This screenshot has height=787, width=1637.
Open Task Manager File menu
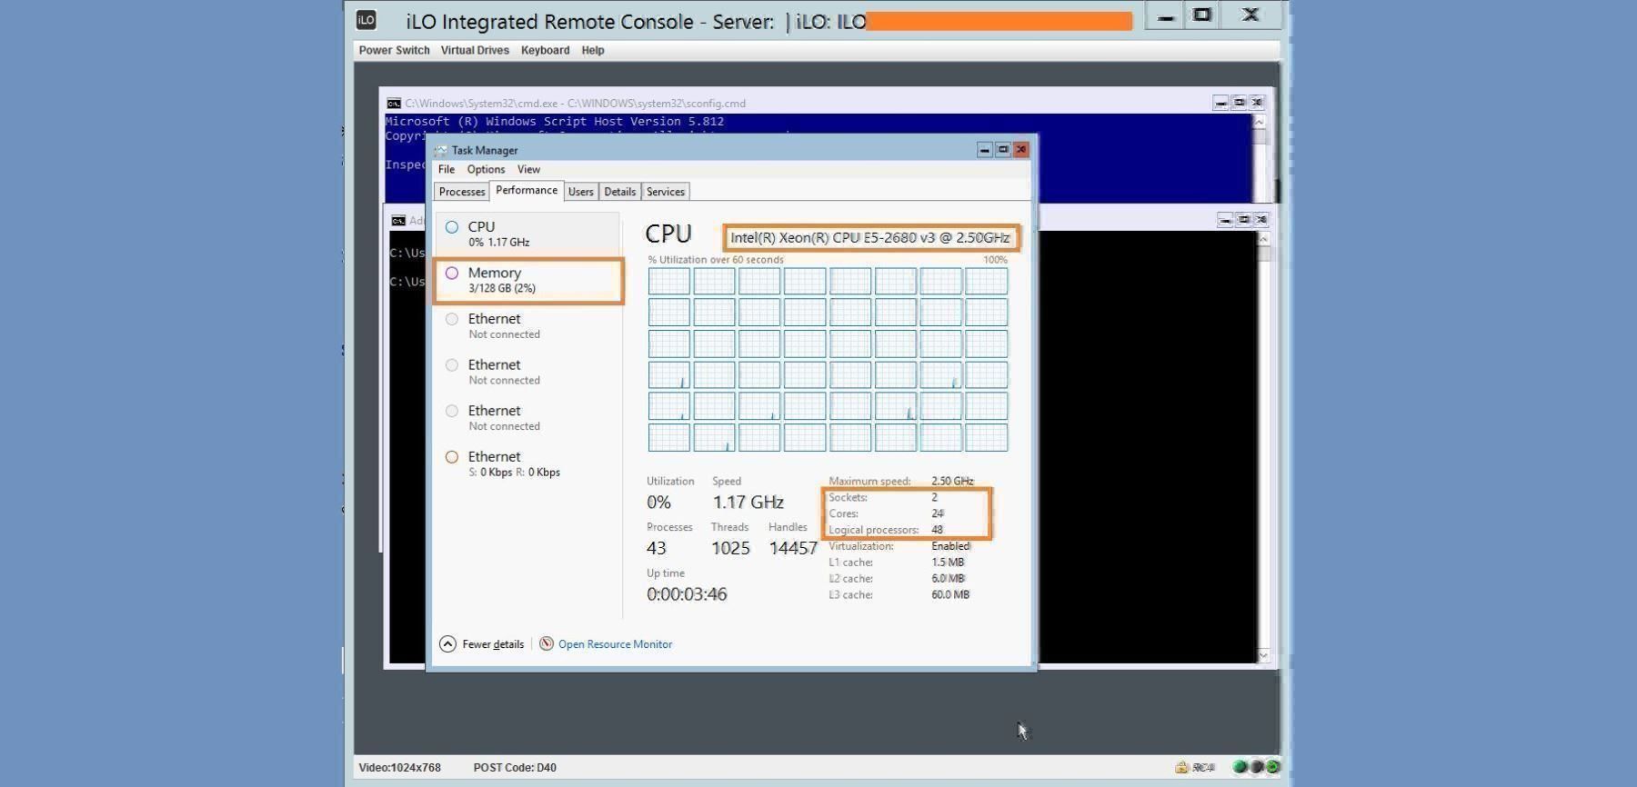[447, 169]
